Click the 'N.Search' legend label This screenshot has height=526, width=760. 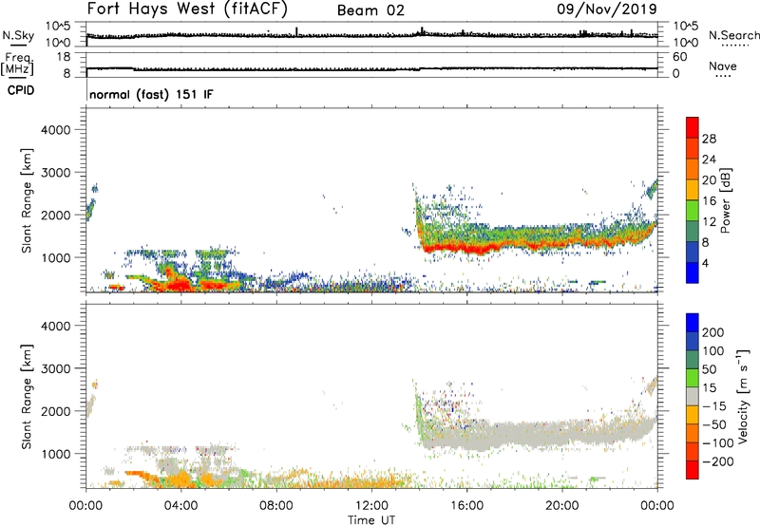(x=733, y=35)
